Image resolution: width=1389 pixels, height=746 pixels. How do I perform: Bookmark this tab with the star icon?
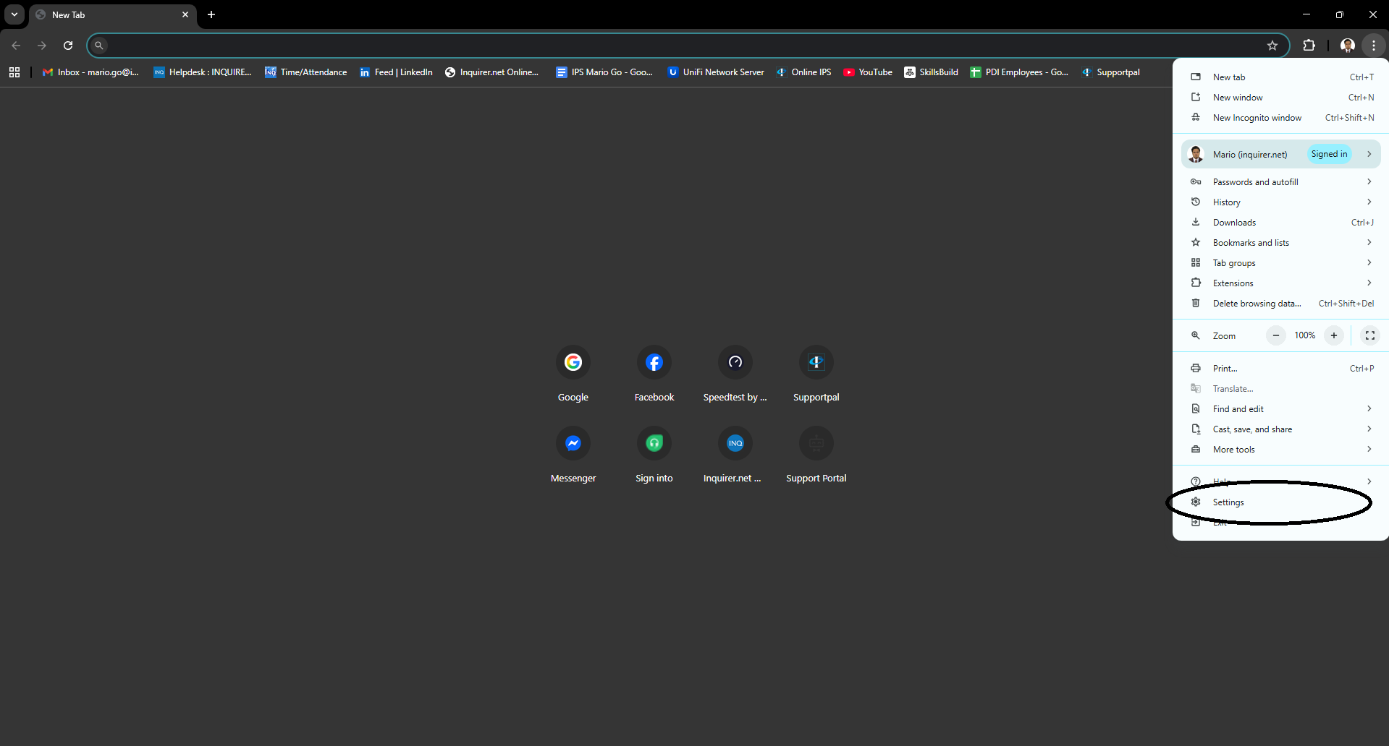tap(1272, 46)
